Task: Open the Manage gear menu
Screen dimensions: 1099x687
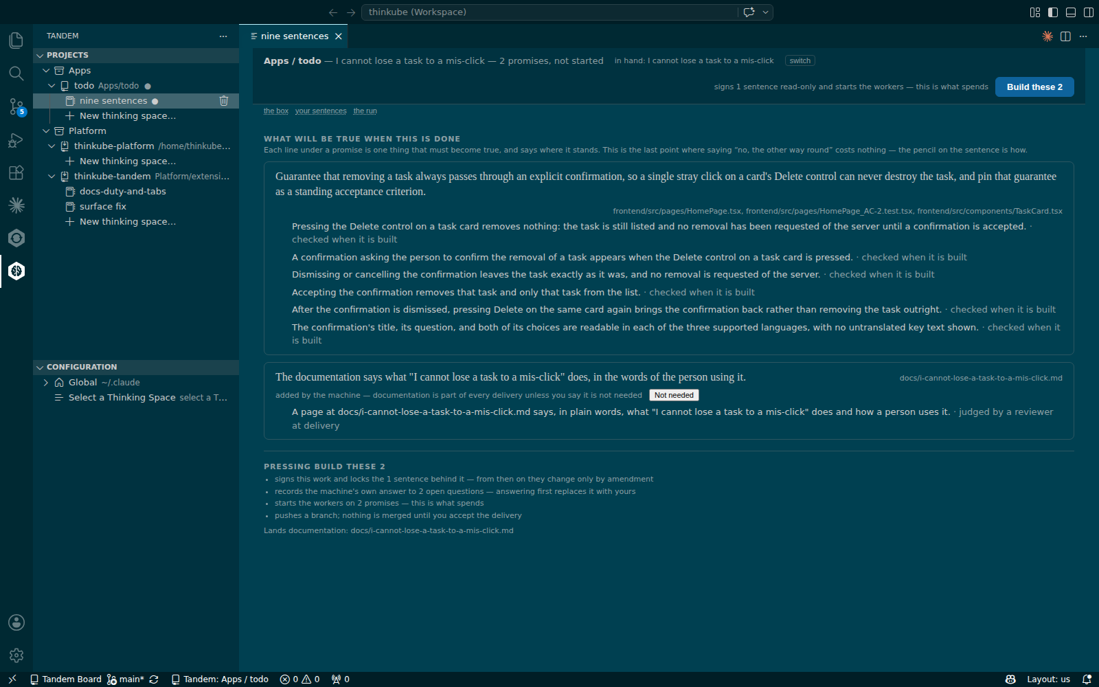Action: pyautogui.click(x=16, y=655)
